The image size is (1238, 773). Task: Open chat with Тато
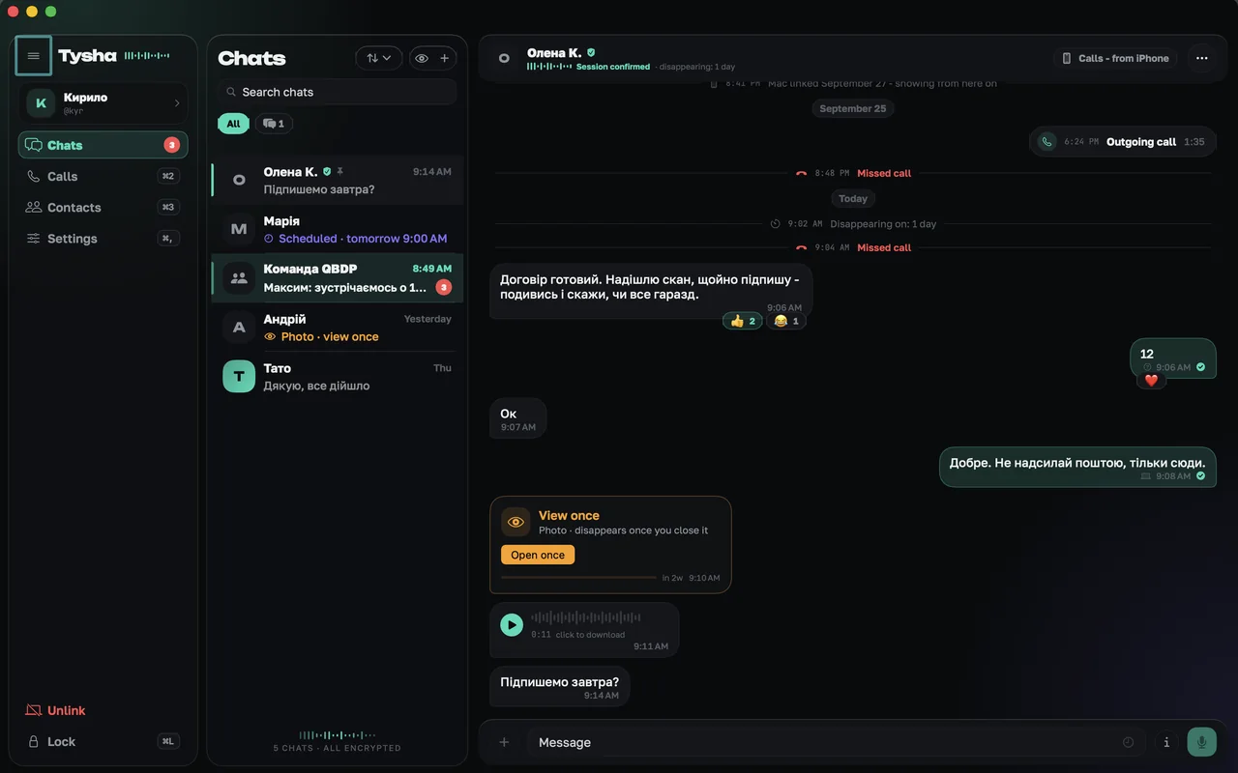[x=338, y=377]
